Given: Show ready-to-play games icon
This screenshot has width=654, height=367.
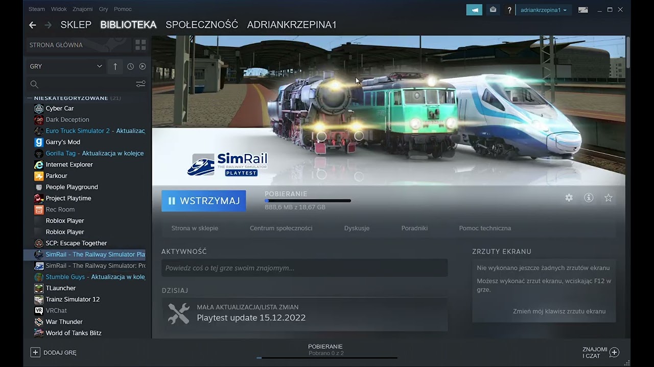Looking at the screenshot, I should (x=143, y=66).
